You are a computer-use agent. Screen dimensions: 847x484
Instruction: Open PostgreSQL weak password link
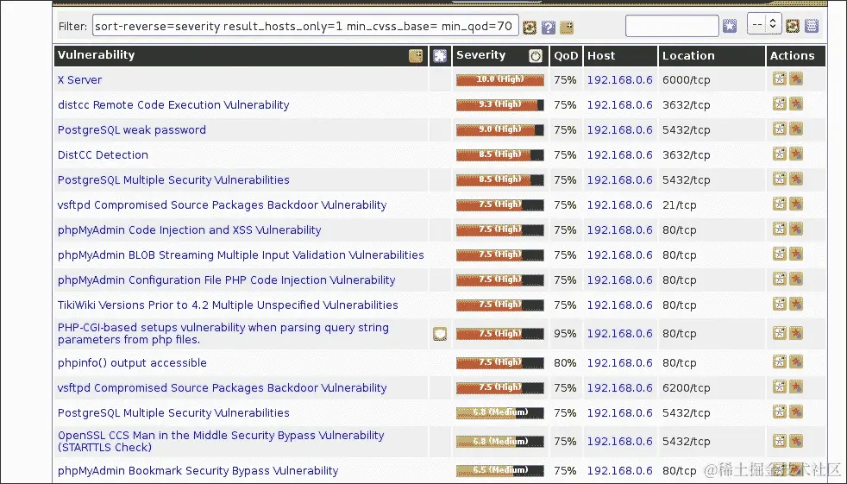point(132,129)
